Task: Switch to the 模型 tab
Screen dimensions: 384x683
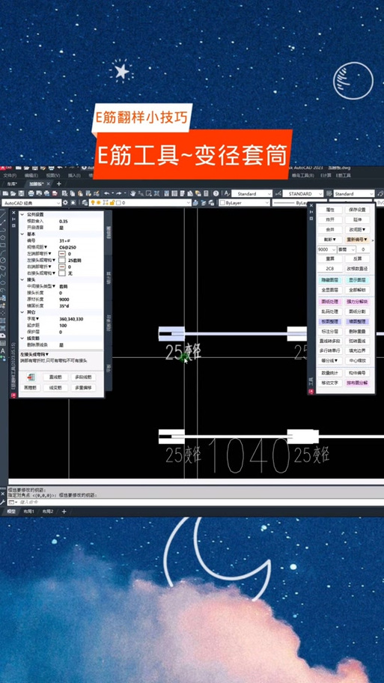Action: click(11, 512)
